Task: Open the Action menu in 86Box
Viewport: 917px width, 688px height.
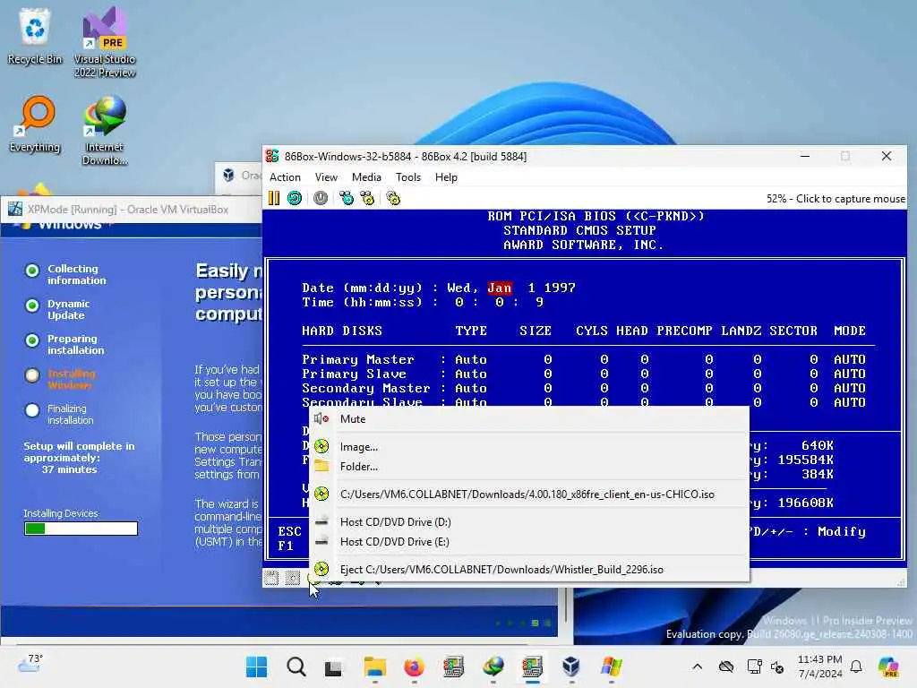Action: (285, 177)
